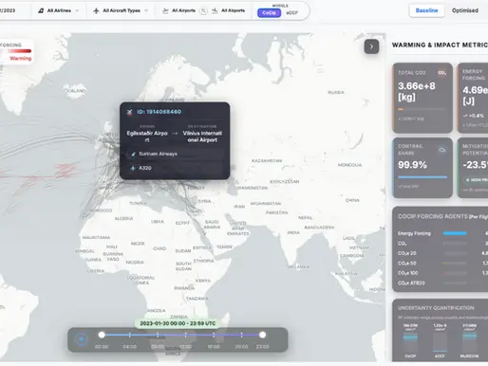Click the aircraft icon beside All Aircraft Types
Screen dimensions: 488x366
[x=96, y=10]
